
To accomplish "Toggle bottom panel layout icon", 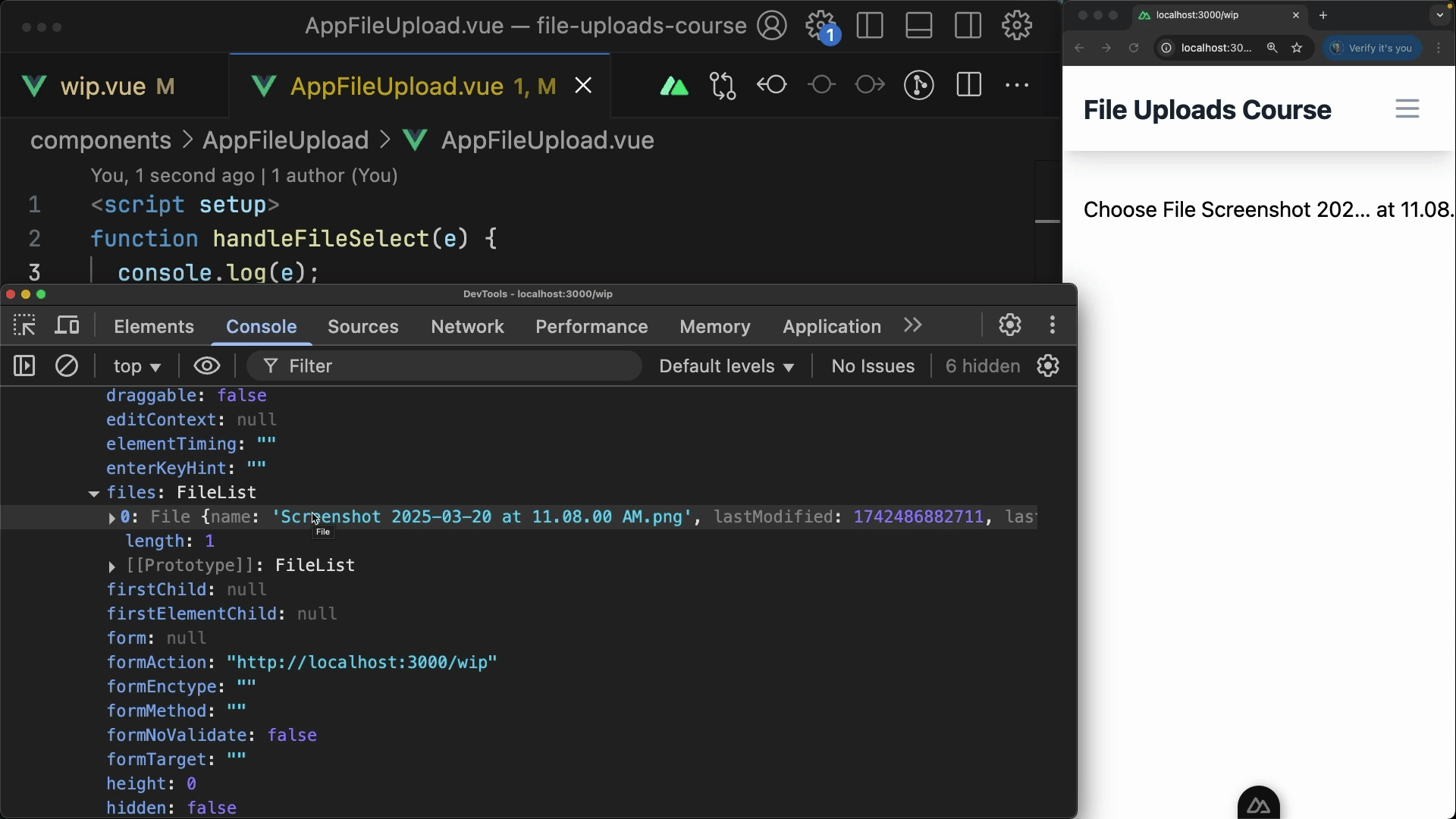I will (919, 26).
